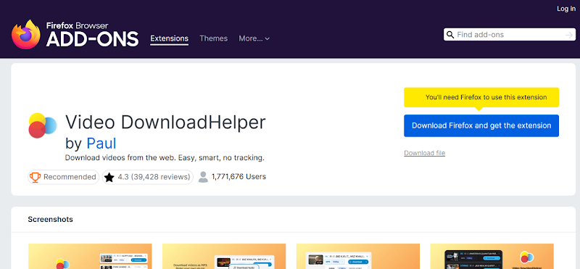
Task: Open the fourth dark-themed screenshot thumbnail
Action: 492,257
